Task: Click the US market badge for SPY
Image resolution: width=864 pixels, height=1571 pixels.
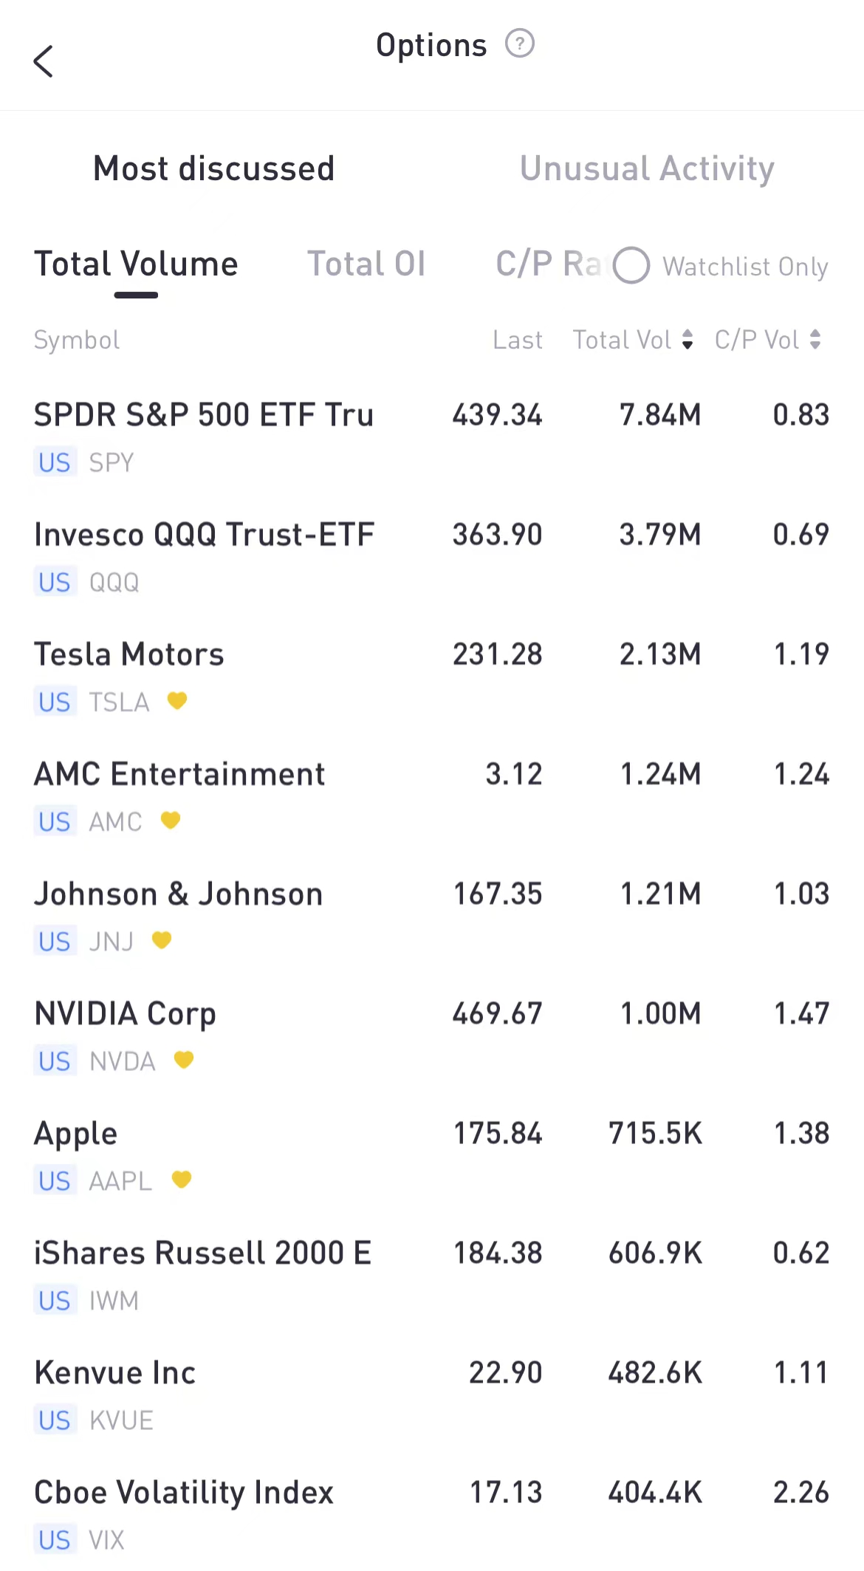Action: (x=55, y=462)
